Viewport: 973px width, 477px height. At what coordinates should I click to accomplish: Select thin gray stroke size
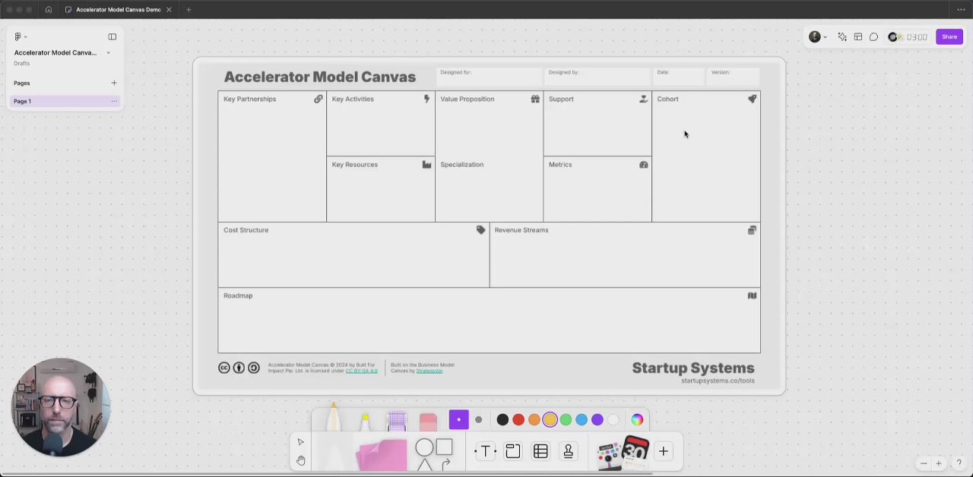[x=478, y=419]
